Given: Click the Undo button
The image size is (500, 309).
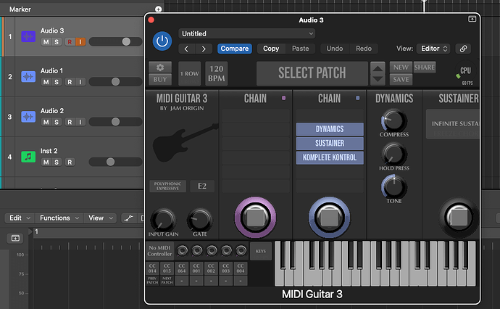Looking at the screenshot, I should (x=335, y=49).
